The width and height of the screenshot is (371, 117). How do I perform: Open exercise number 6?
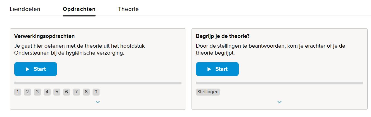click(x=67, y=92)
